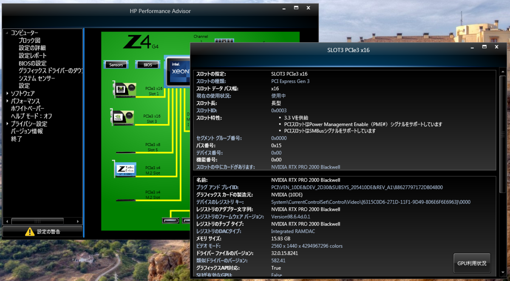Click the upper PCIe3 x4 M.2 Slot label

(x=153, y=170)
